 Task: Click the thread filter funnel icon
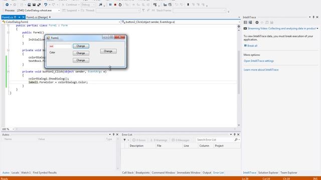tap(143, 10)
